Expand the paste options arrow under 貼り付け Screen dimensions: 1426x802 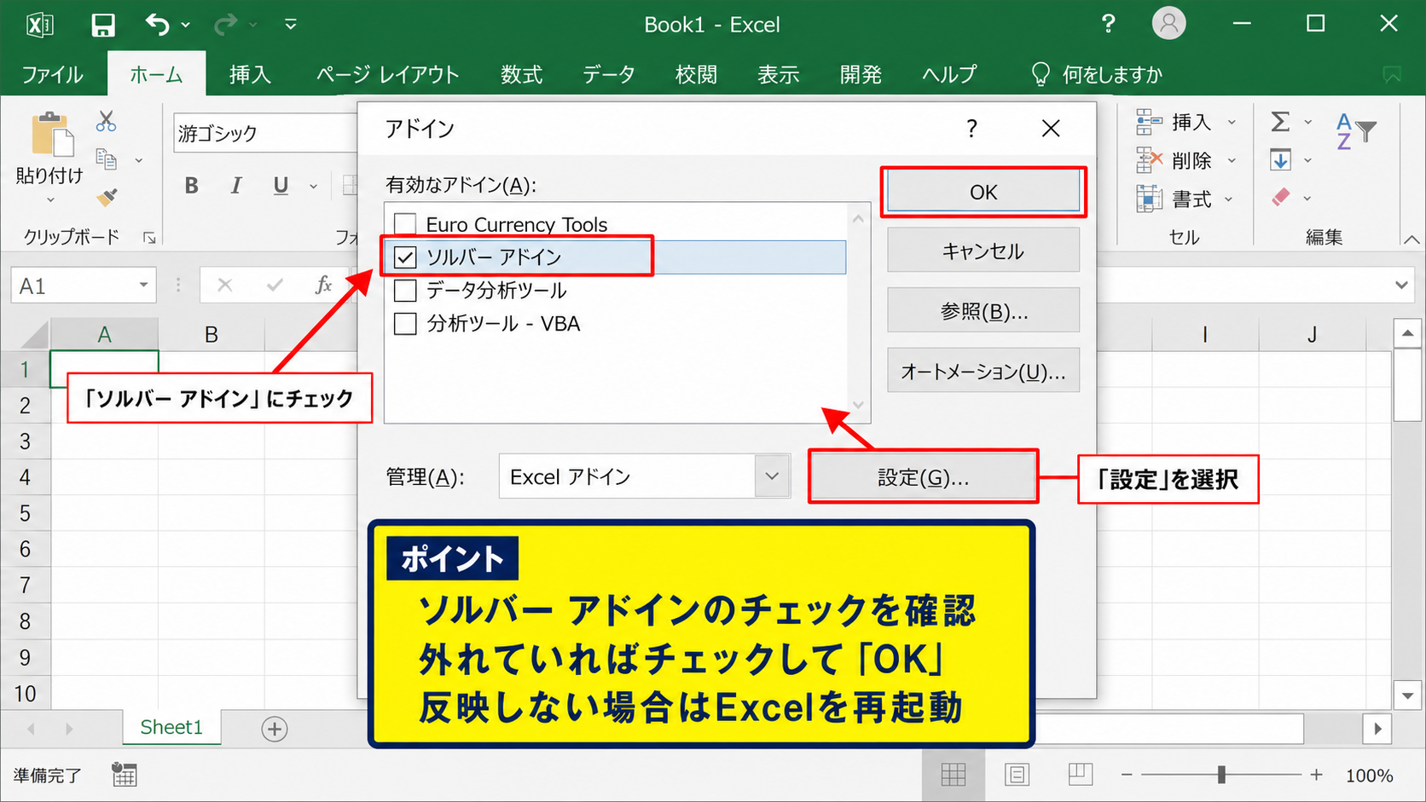pos(50,200)
